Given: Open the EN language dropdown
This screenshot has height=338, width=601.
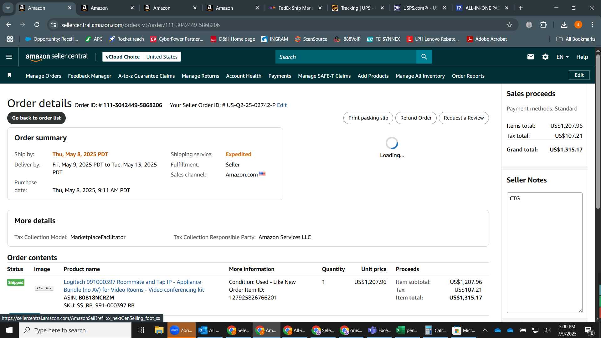Looking at the screenshot, I should 562,57.
